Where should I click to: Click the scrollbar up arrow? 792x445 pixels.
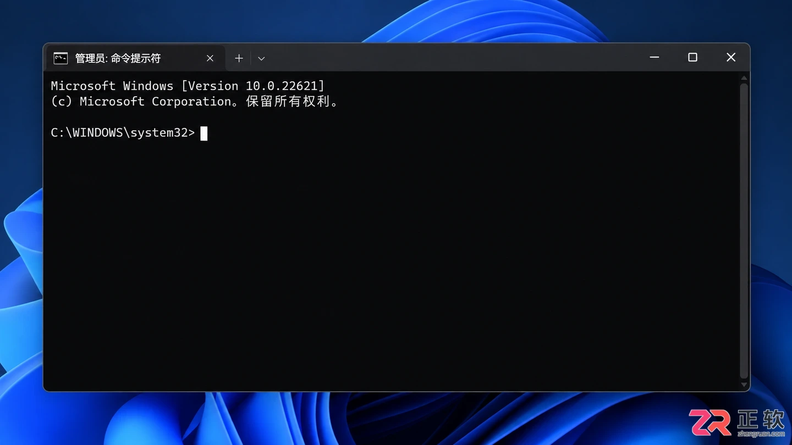pyautogui.click(x=744, y=78)
